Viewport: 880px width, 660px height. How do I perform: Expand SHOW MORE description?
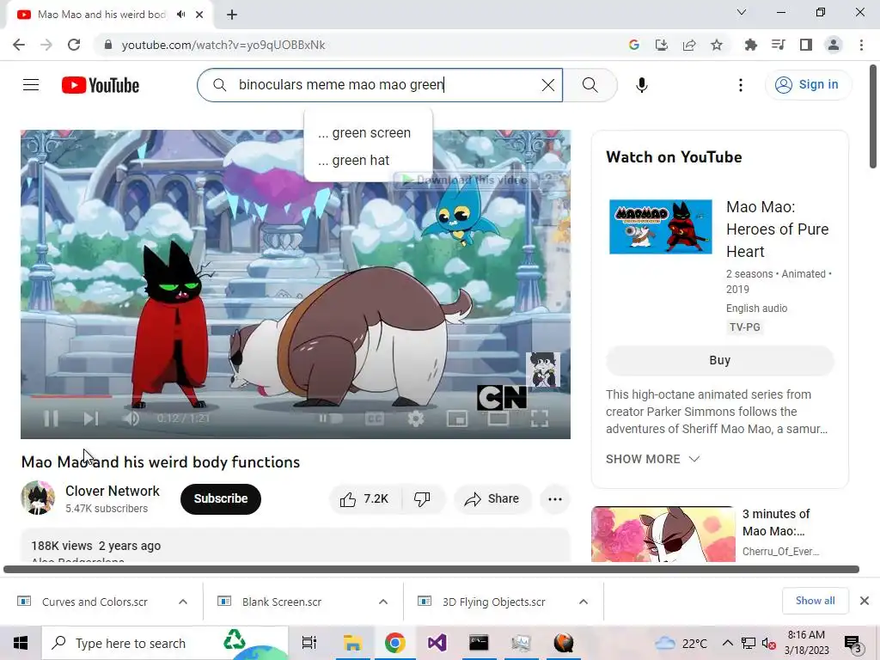(x=652, y=459)
